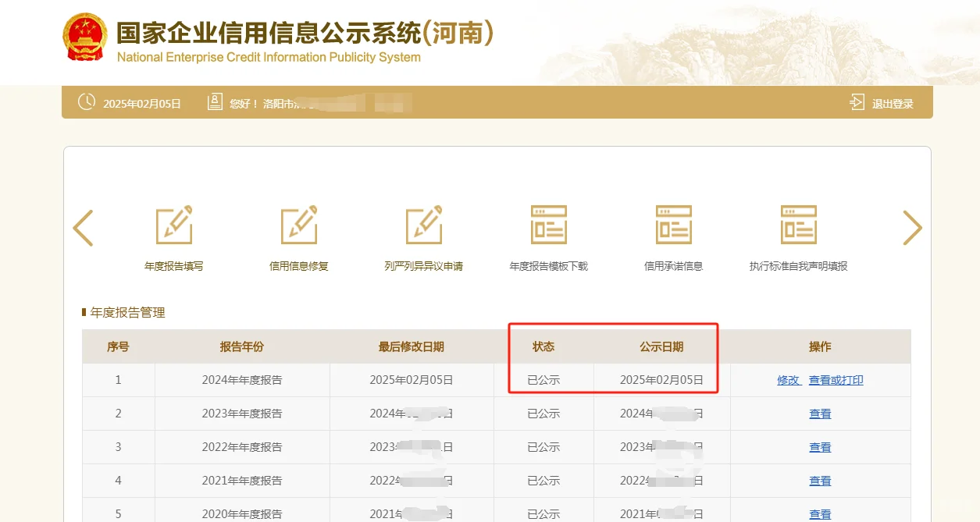Click the user profile icon beside greeting

pos(215,102)
